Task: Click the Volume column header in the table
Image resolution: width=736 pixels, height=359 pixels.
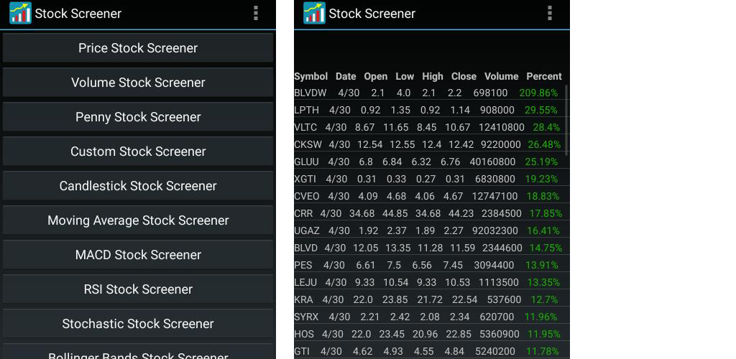Action: (501, 76)
